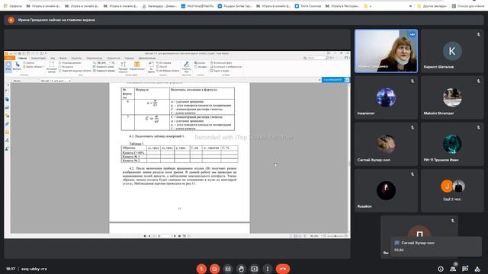
Task: Click the Audio & Video insert tool in Foxit
Action: (x=220, y=71)
